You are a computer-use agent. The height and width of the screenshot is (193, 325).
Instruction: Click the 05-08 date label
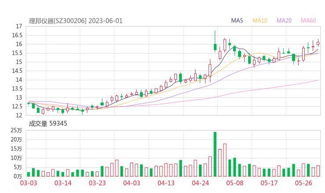235,183
